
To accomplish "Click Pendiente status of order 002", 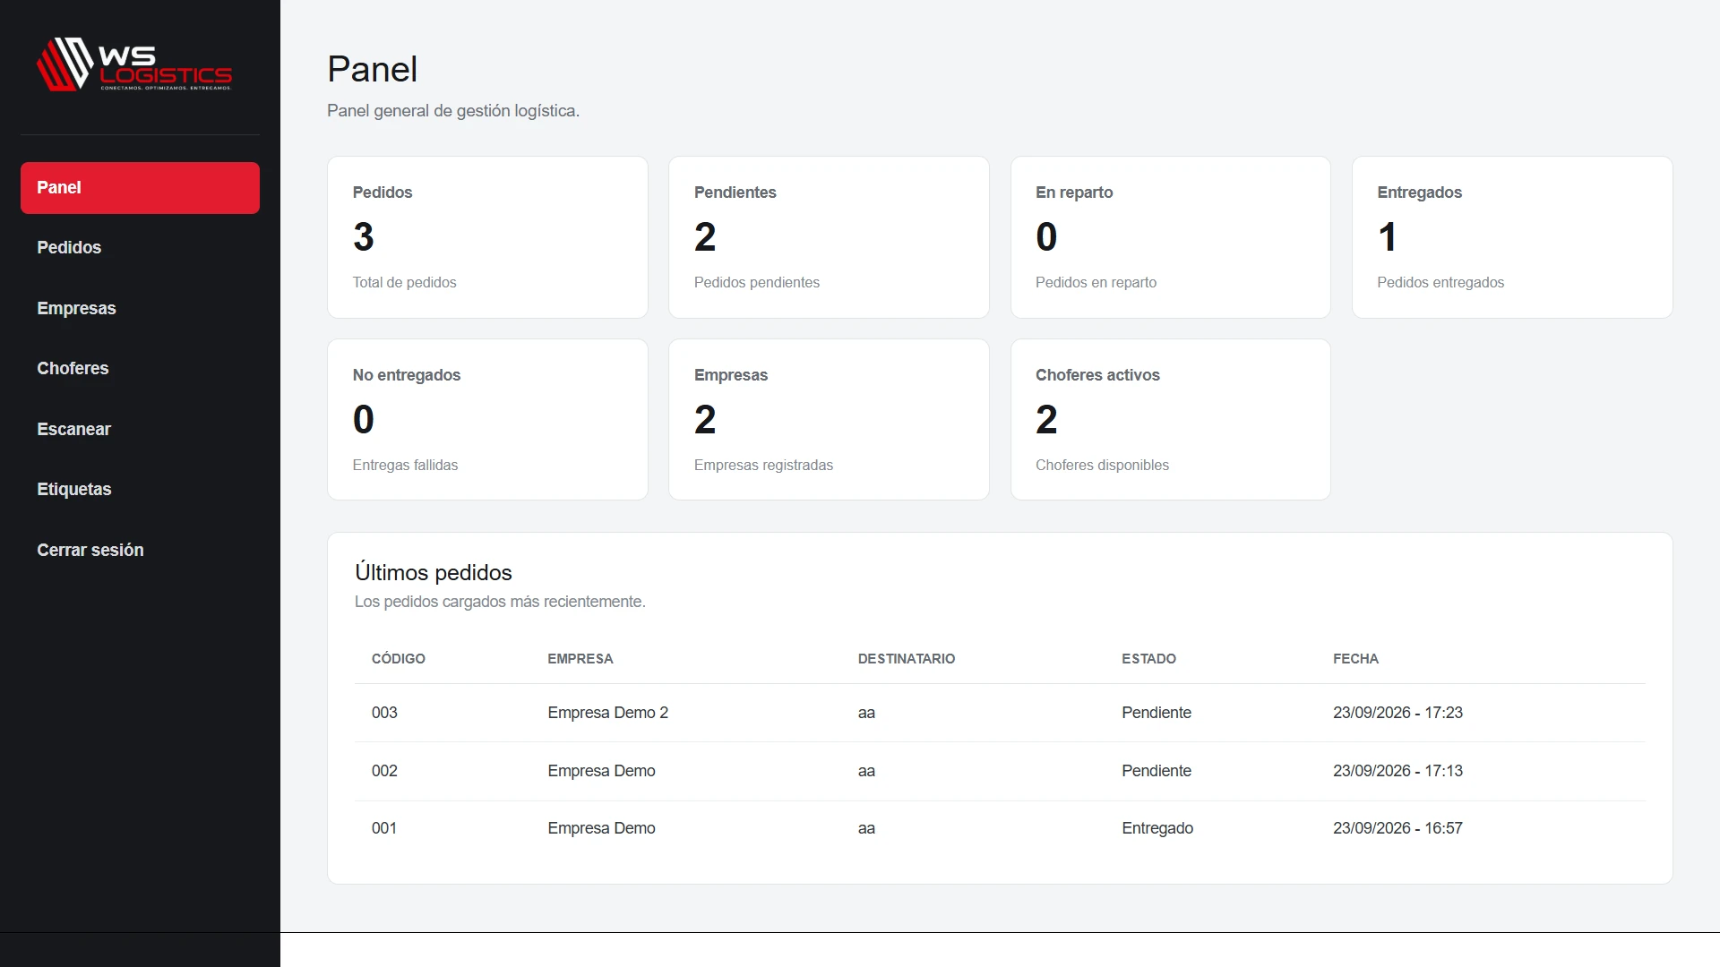I will pyautogui.click(x=1157, y=772).
